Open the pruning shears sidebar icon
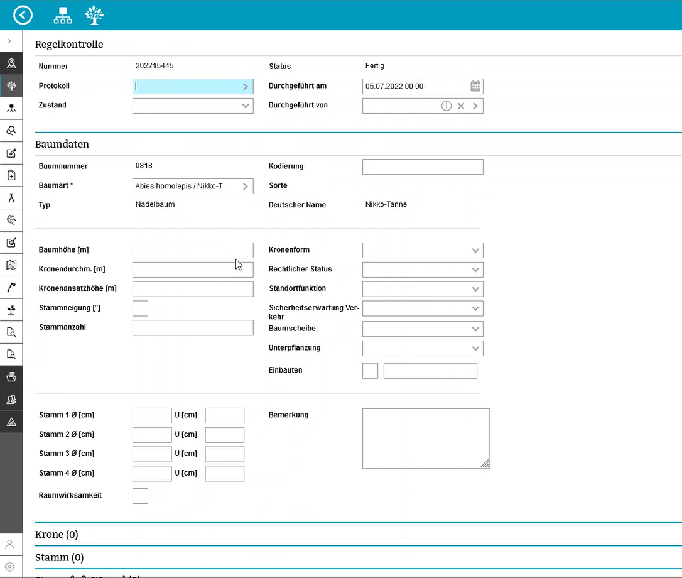 (x=11, y=198)
